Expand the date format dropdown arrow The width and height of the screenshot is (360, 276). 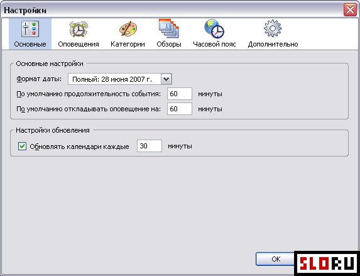pos(166,79)
